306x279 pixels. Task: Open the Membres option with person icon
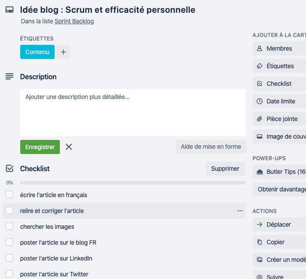(279, 48)
